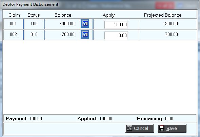The height and width of the screenshot is (137, 200).
Task: Save the payment disbursement
Action: [x=172, y=128]
